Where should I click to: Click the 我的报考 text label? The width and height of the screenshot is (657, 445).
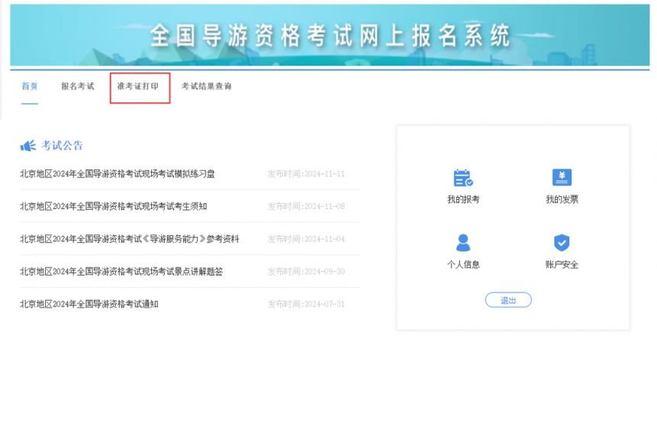[463, 199]
